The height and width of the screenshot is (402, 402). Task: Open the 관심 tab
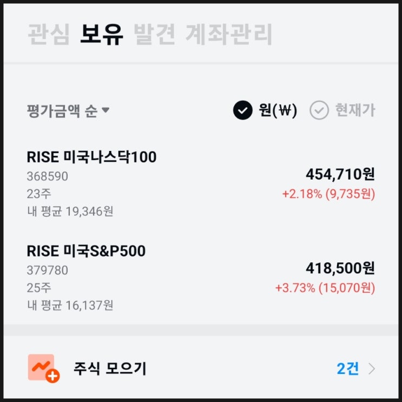pyautogui.click(x=48, y=35)
